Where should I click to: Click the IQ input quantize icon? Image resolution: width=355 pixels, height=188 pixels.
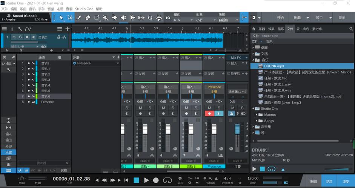click(x=168, y=18)
